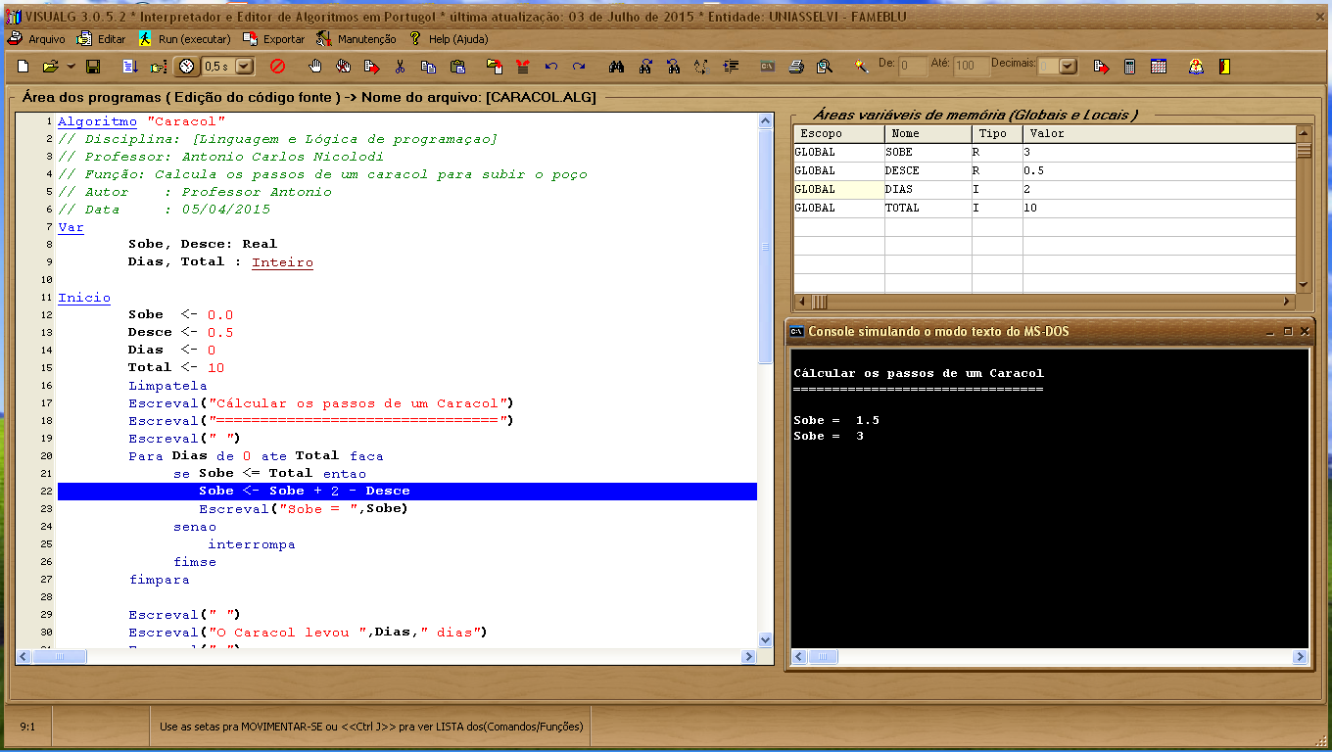Open the DOS console icon in toolbar
Viewport: 1332px width, 752px height.
[x=767, y=66]
